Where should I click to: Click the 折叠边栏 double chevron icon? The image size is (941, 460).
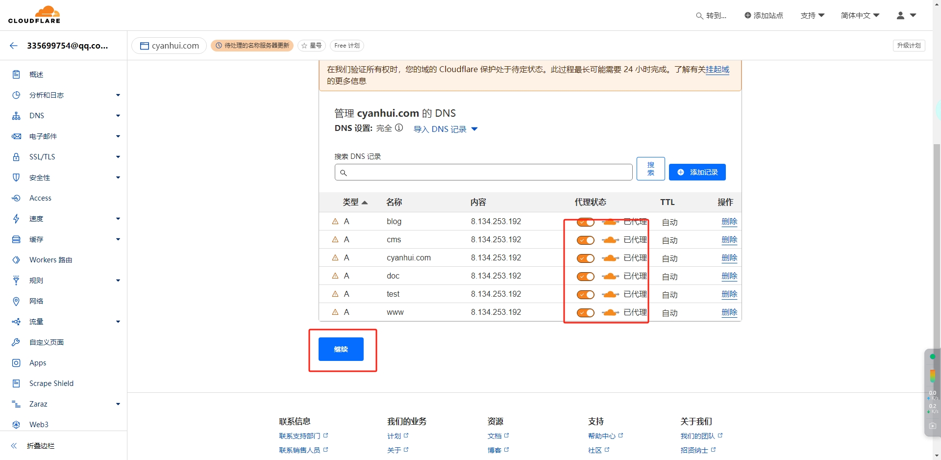[14, 446]
